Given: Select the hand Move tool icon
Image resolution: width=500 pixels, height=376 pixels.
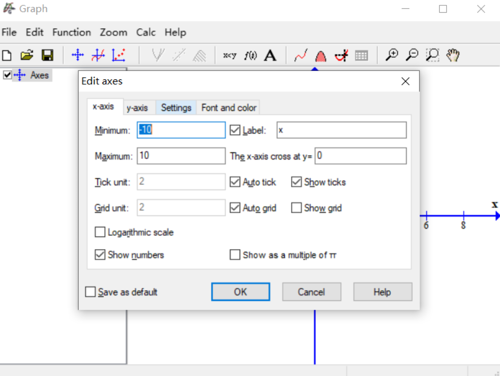Looking at the screenshot, I should tap(453, 56).
